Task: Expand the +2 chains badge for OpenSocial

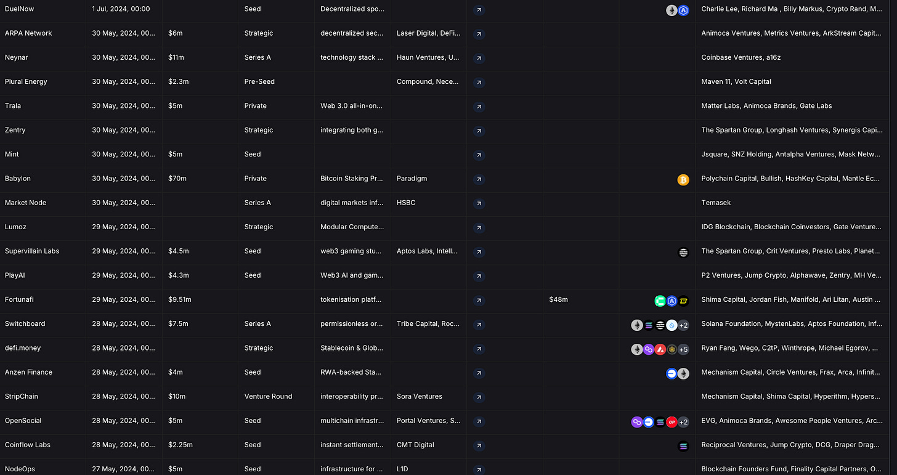Action: click(x=683, y=422)
